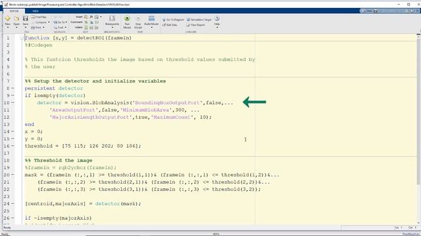
Task: Toggle breakpoint dash on line 20
Action: click(x=12, y=175)
